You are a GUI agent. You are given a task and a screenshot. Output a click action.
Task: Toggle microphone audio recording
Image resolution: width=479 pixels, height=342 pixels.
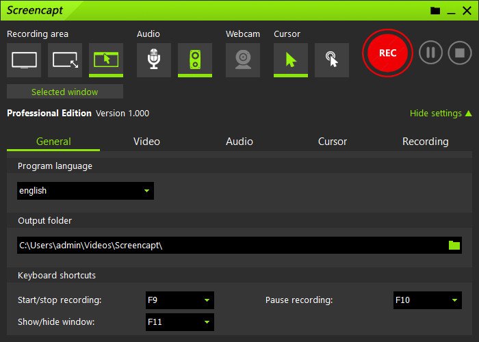(x=154, y=60)
